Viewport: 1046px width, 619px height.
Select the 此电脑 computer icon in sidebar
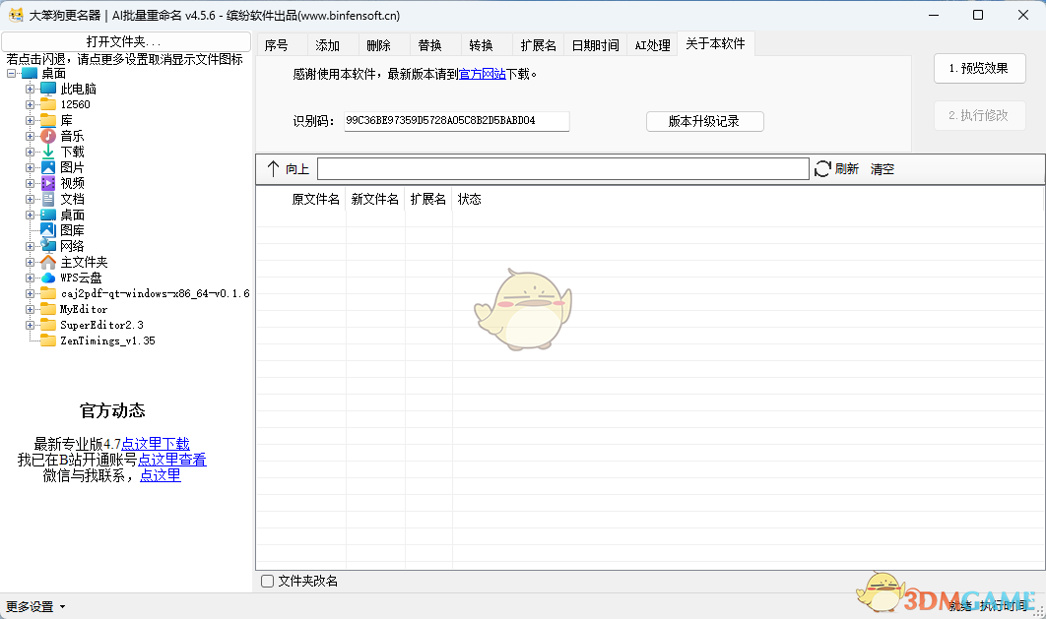pos(49,89)
